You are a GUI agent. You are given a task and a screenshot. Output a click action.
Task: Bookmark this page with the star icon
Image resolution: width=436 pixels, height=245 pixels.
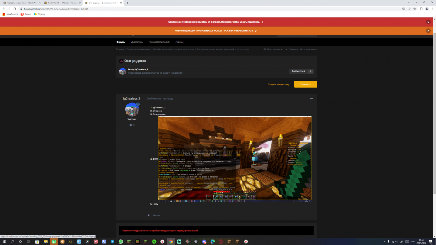tap(415, 9)
